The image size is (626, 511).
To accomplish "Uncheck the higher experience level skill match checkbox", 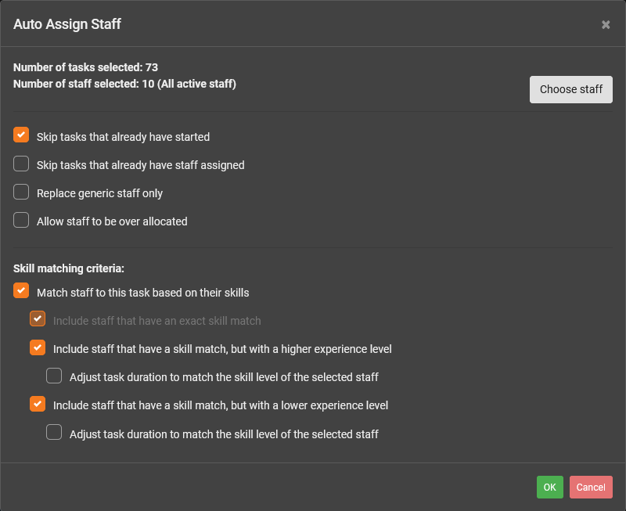I will [x=38, y=347].
